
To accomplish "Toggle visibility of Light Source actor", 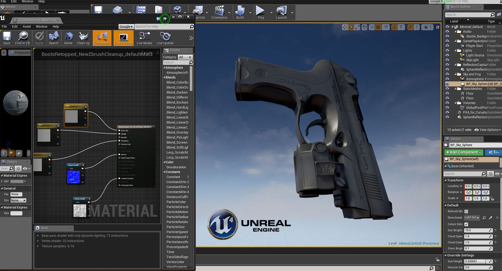I will [447, 55].
